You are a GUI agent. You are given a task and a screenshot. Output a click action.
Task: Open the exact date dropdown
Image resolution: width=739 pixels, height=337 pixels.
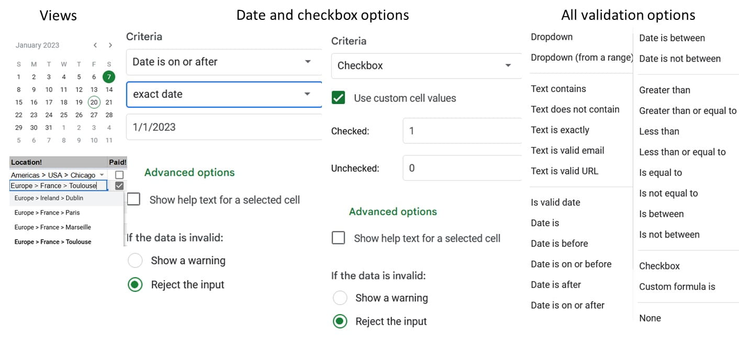point(223,94)
